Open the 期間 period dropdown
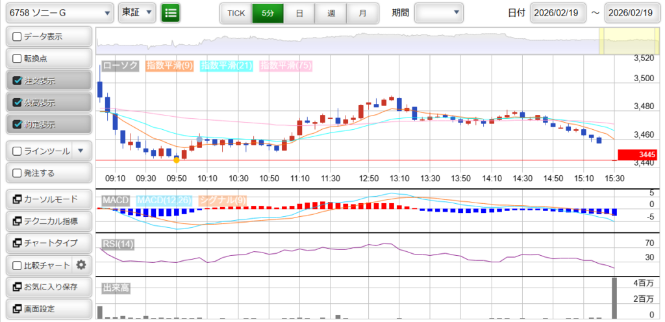Screen dimensions: 665x322 pos(439,12)
